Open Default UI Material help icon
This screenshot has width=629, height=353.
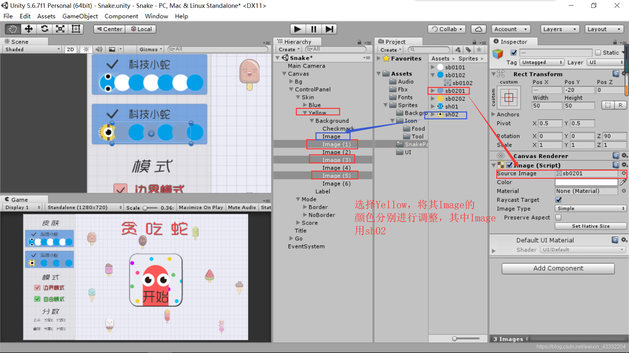click(615, 240)
